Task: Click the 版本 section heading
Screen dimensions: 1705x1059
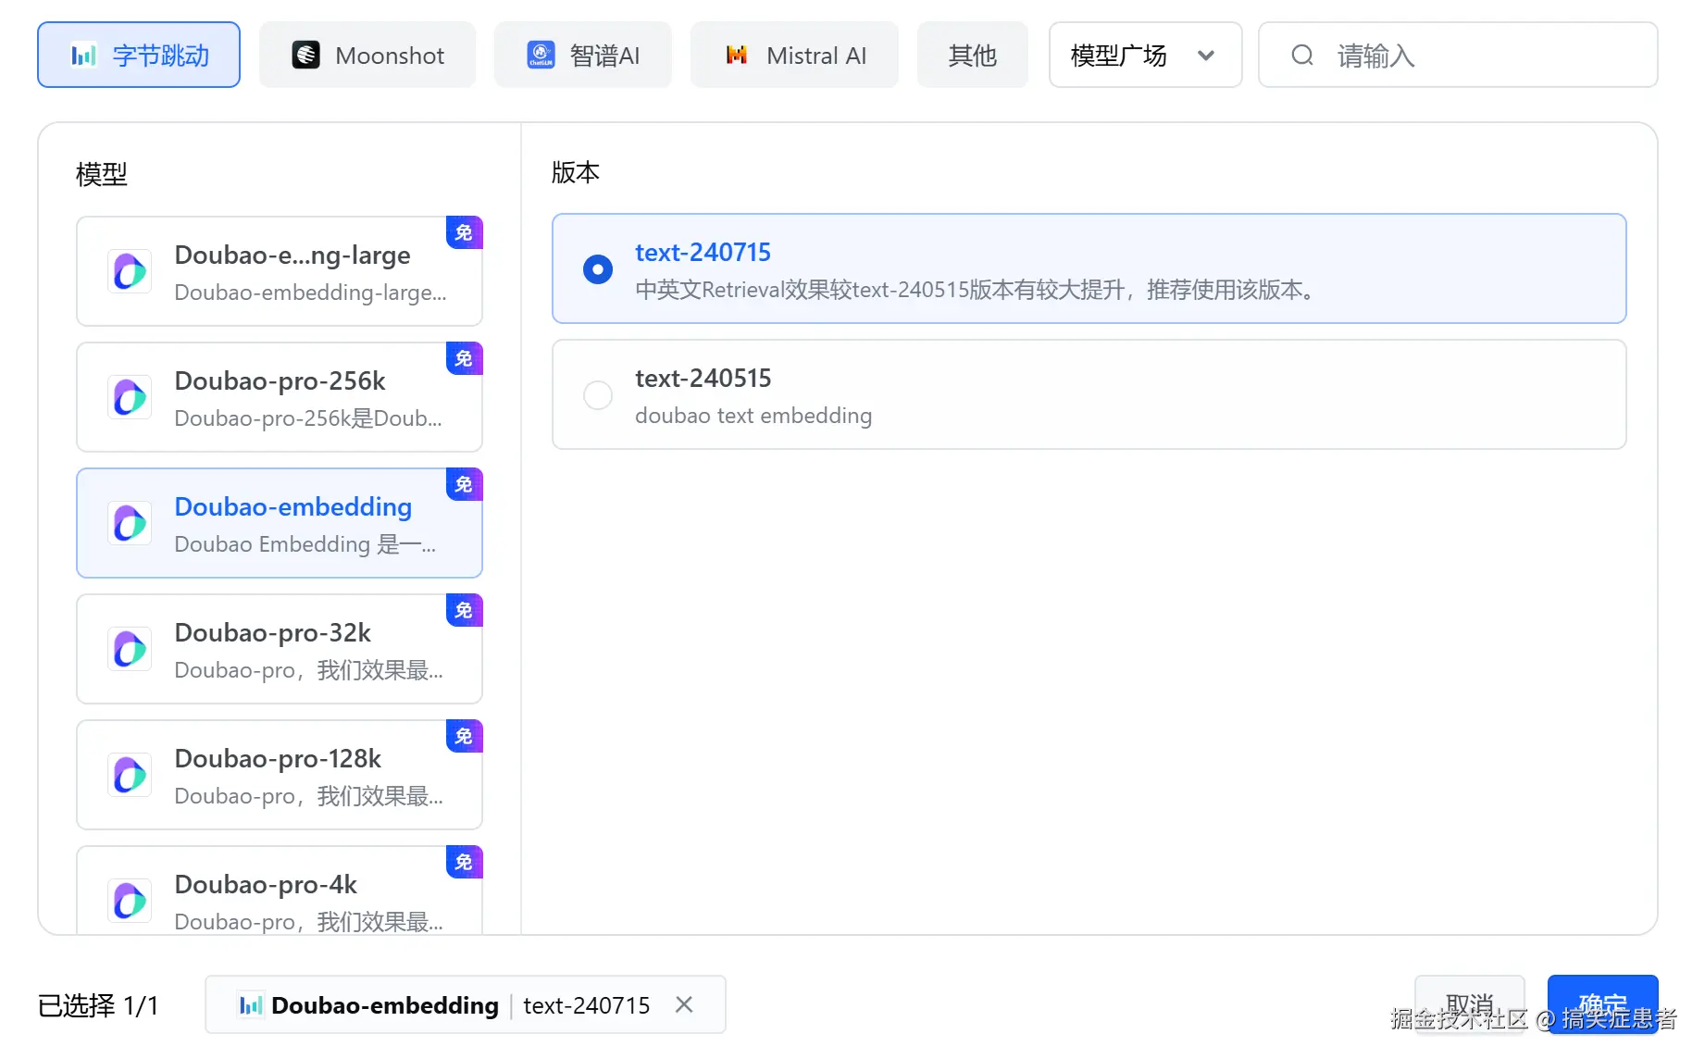Action: click(576, 172)
